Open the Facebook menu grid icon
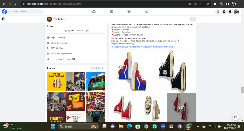Screen dimensions: 244x131 (x=218, y=12)
